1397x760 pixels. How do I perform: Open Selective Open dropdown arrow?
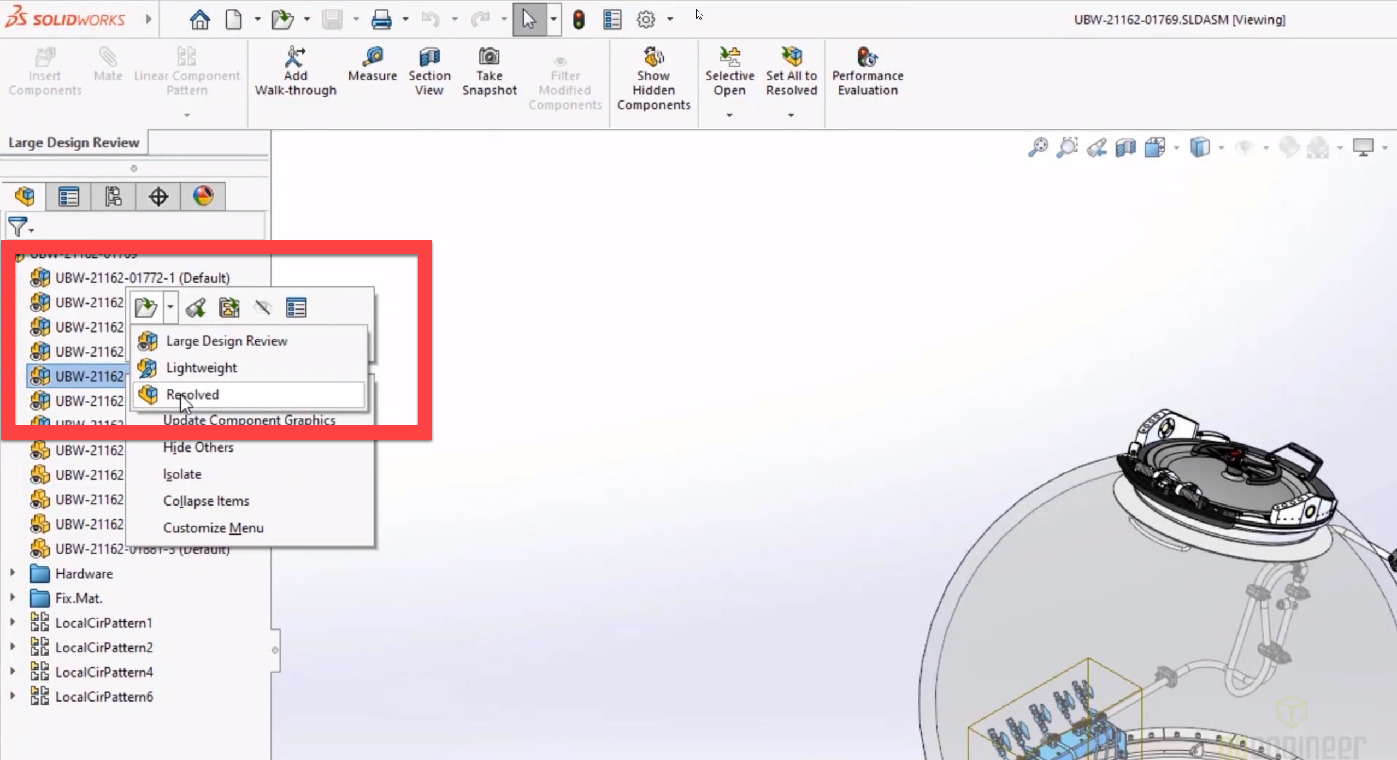tap(729, 115)
